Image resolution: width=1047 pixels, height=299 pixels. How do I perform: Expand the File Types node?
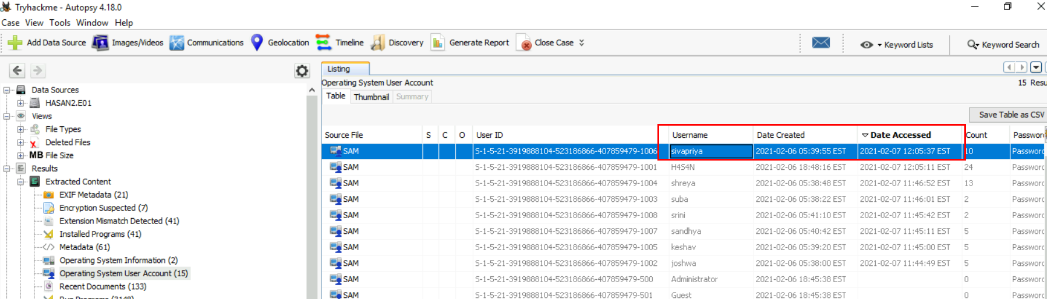tap(21, 129)
